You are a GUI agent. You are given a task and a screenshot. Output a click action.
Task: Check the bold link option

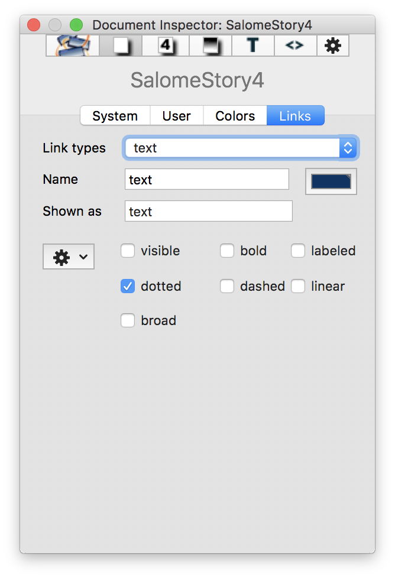[x=227, y=251]
